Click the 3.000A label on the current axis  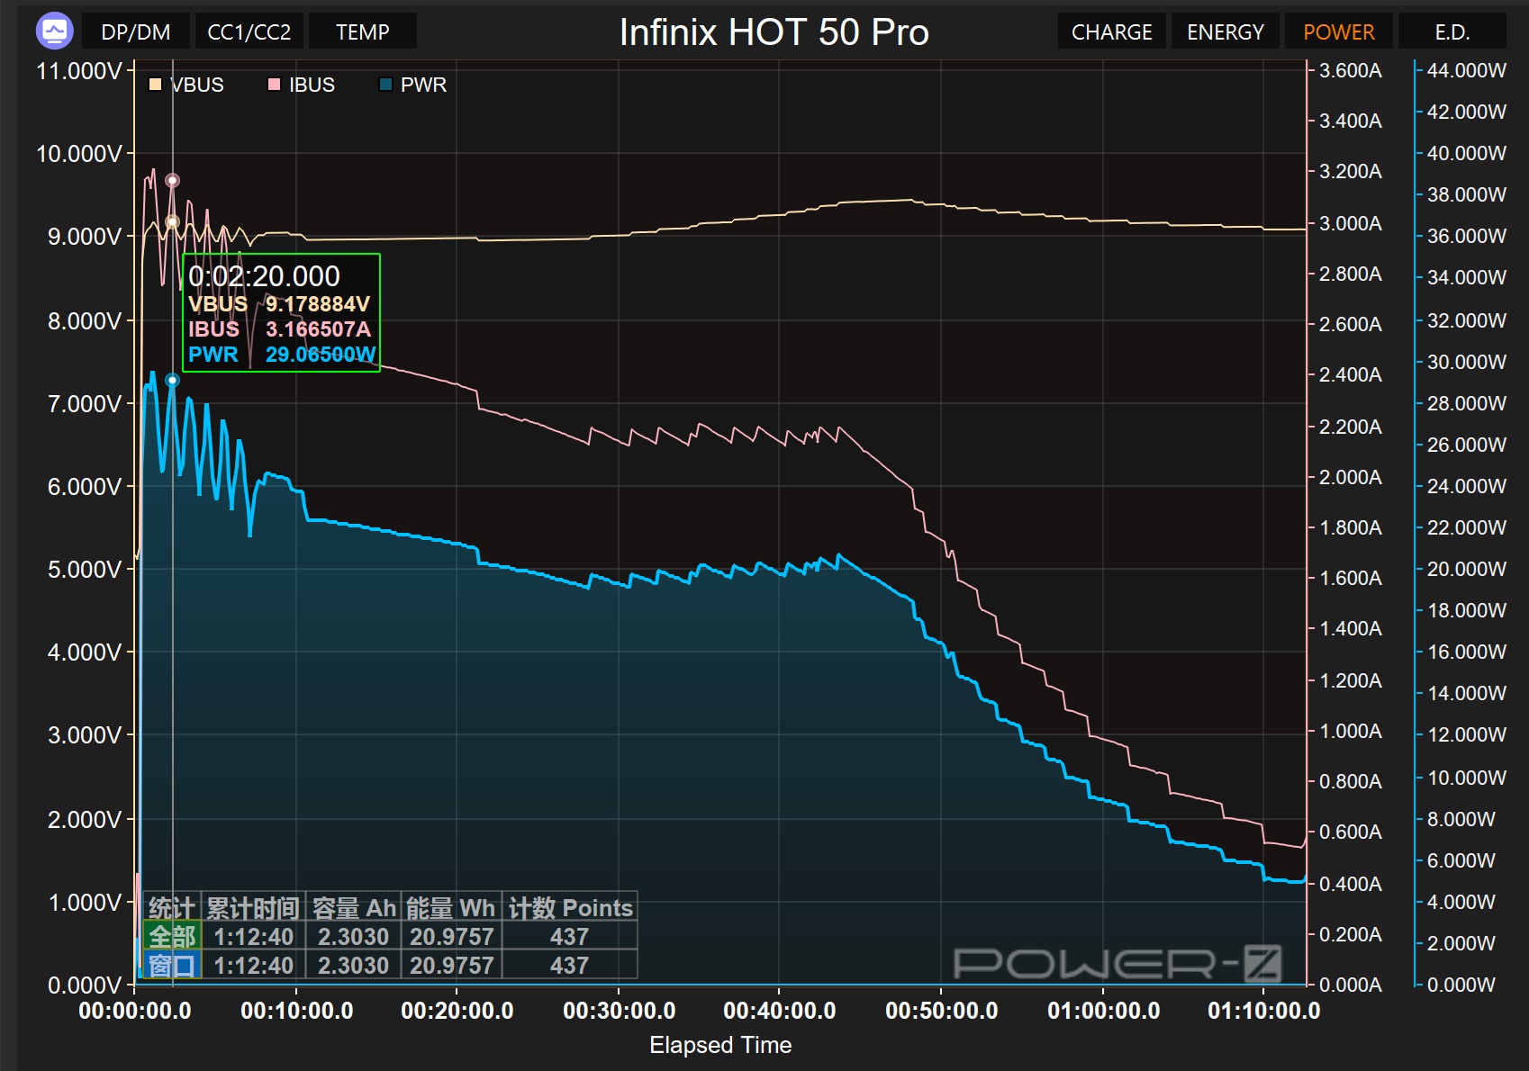point(1350,223)
